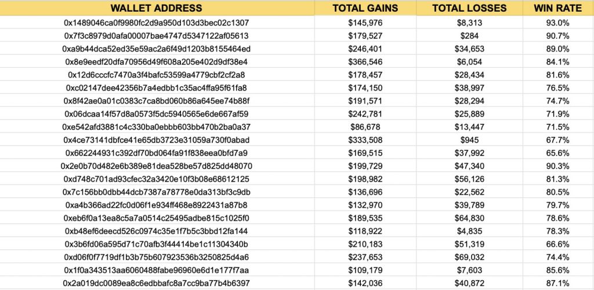
Task: Click wallet address starting with 0xd748c701
Action: [x=157, y=179]
